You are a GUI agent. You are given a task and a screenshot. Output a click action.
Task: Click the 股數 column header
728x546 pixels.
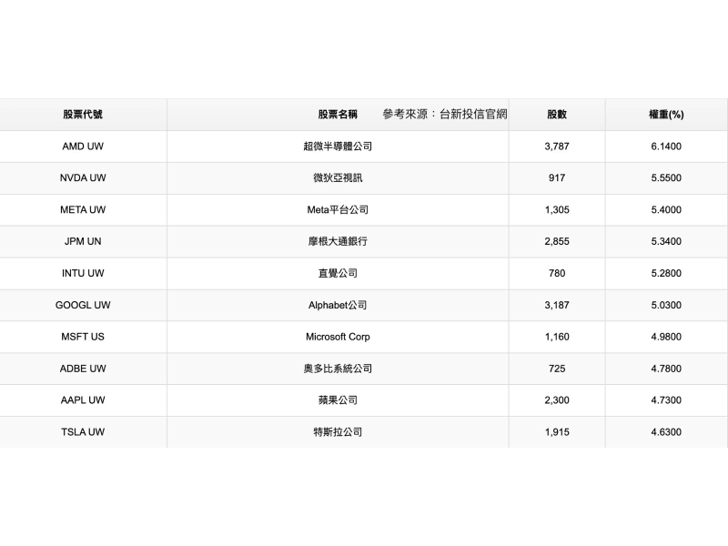pyautogui.click(x=557, y=115)
